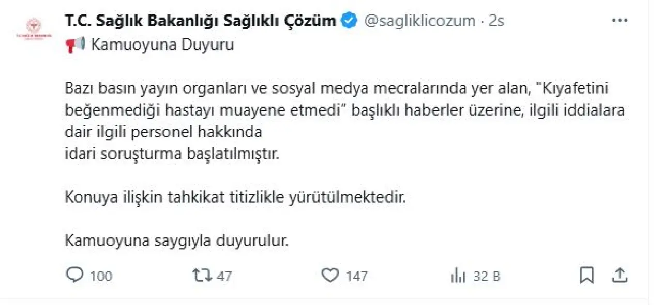Click the Kamuoyuna saygıyla duyurulur closing line

(176, 241)
